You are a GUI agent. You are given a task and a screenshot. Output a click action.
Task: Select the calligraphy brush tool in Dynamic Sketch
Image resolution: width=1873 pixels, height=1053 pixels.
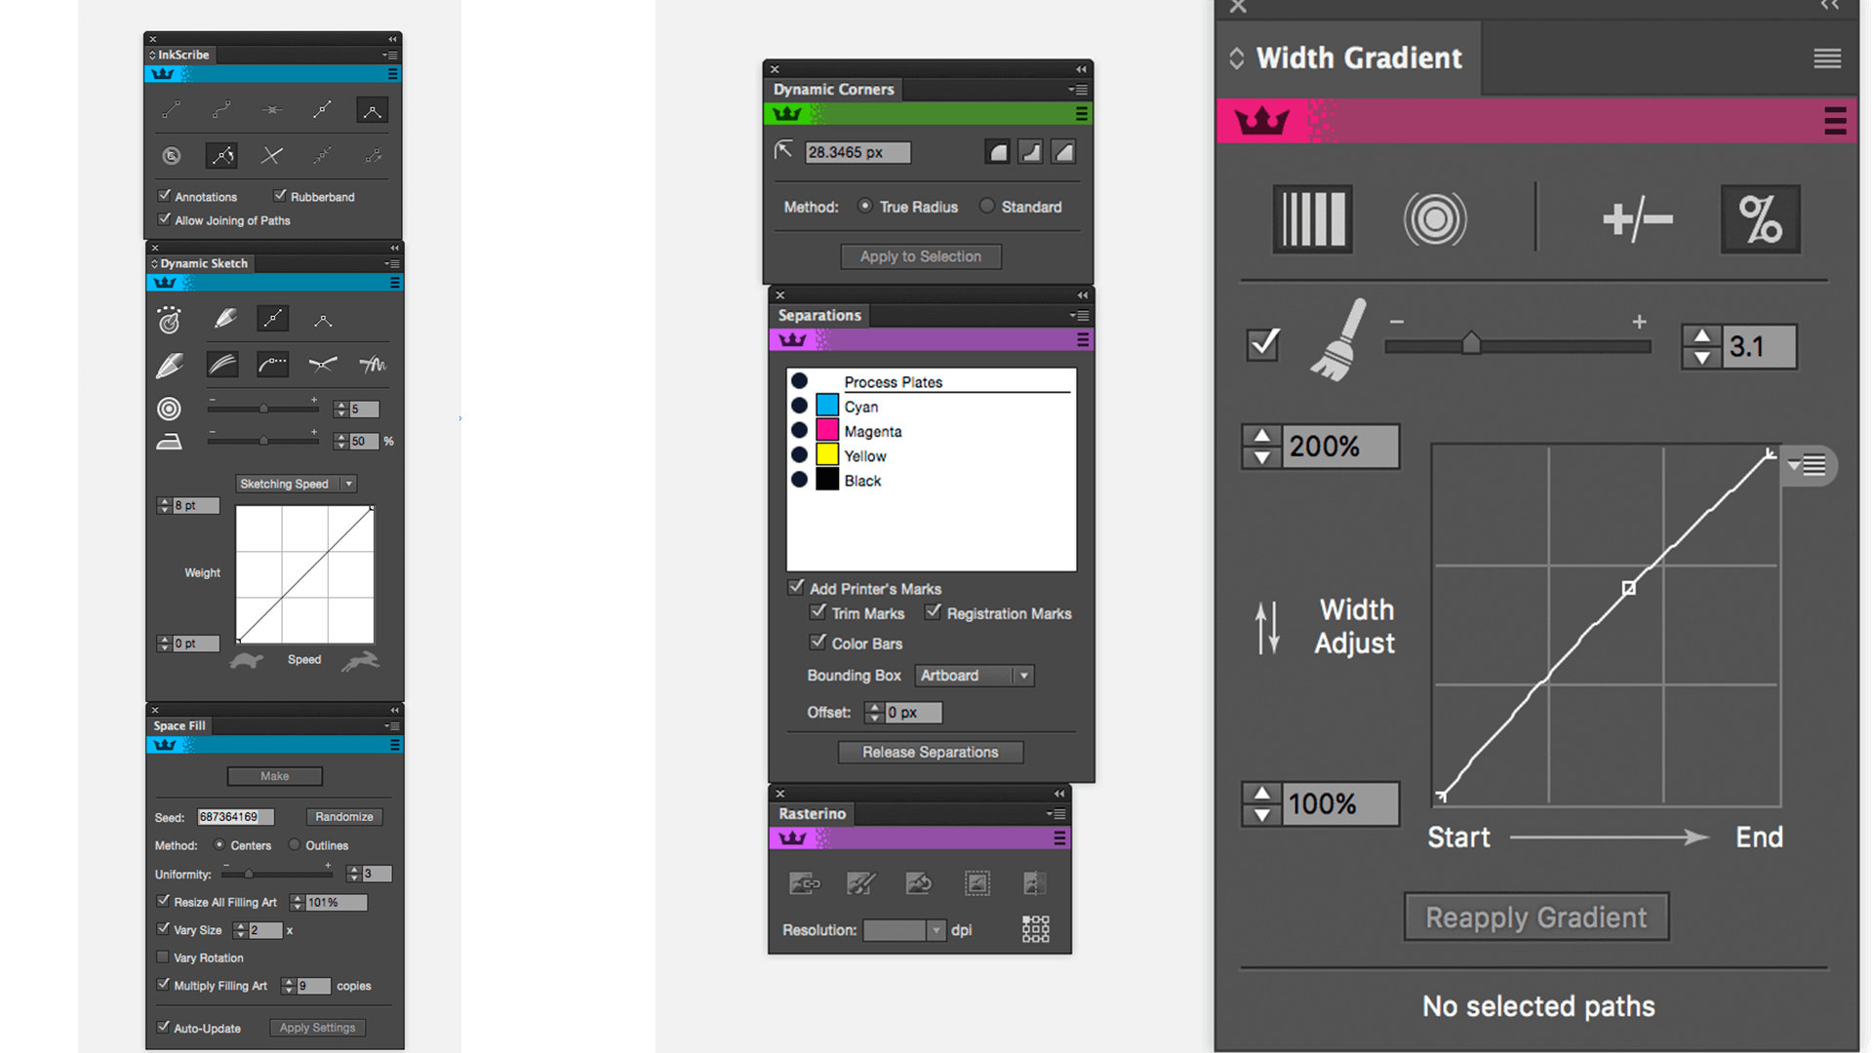(x=171, y=364)
